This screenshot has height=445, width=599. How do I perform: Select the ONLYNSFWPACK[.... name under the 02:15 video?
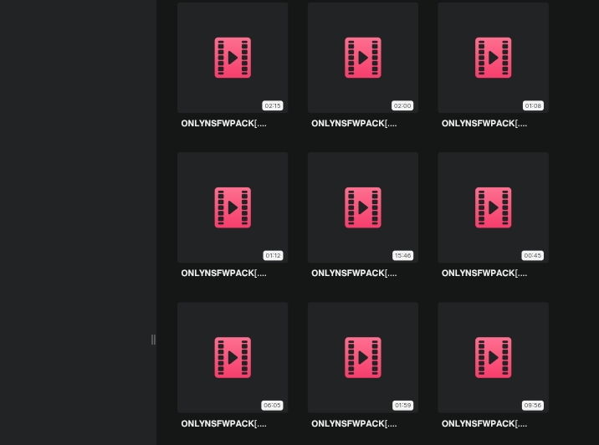coord(224,123)
